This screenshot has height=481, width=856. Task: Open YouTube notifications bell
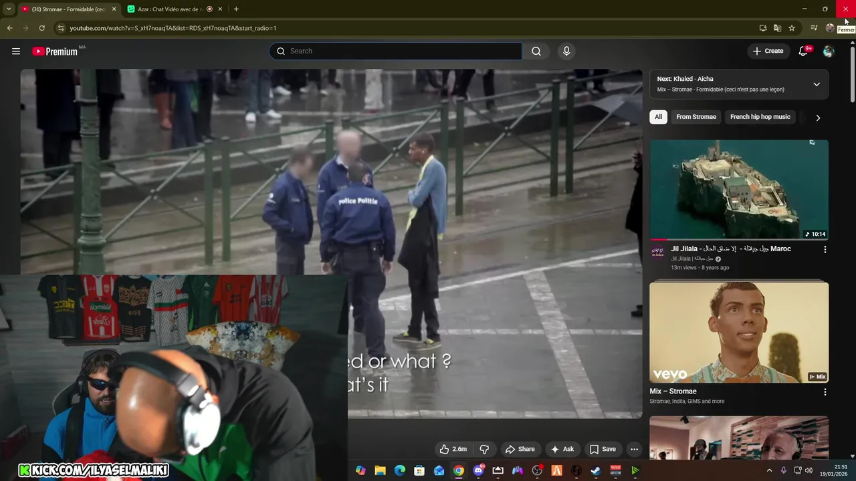click(803, 51)
